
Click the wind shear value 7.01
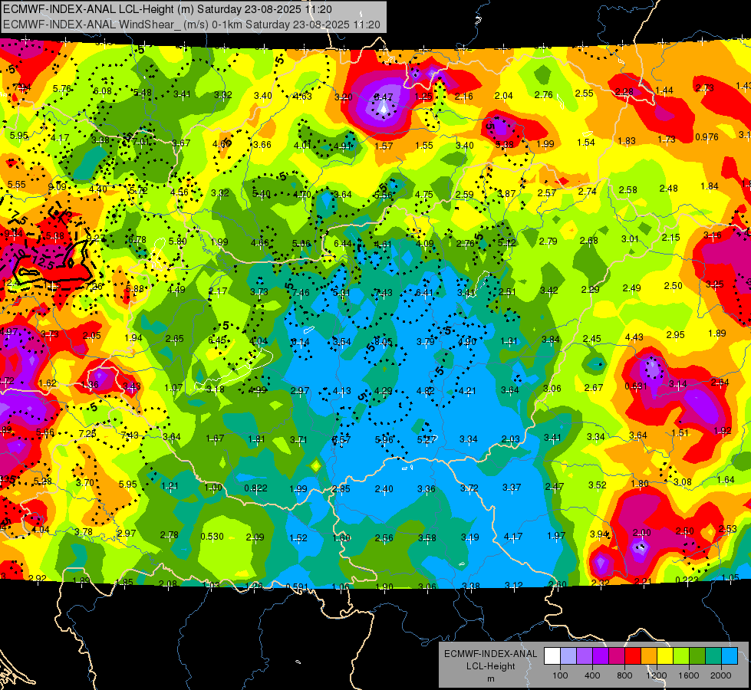pyautogui.click(x=141, y=142)
